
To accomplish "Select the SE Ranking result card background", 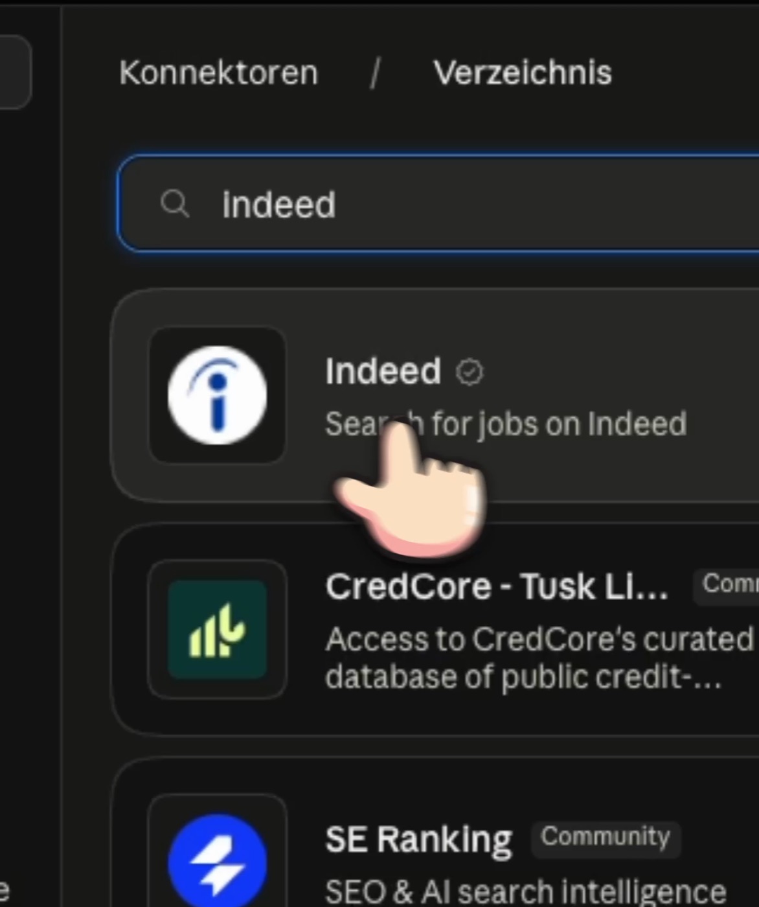I will tap(435, 832).
